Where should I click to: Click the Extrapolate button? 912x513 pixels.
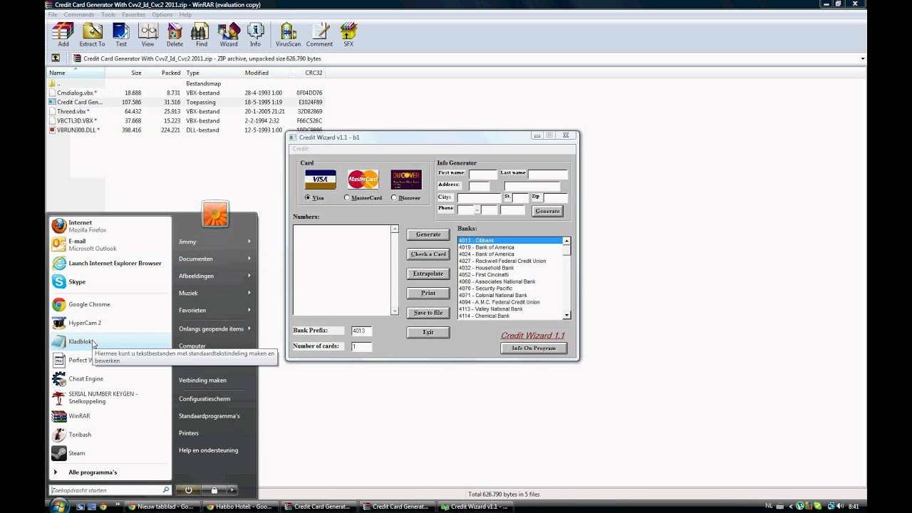[428, 274]
